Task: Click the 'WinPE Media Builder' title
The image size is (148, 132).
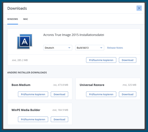Action: 26,110
